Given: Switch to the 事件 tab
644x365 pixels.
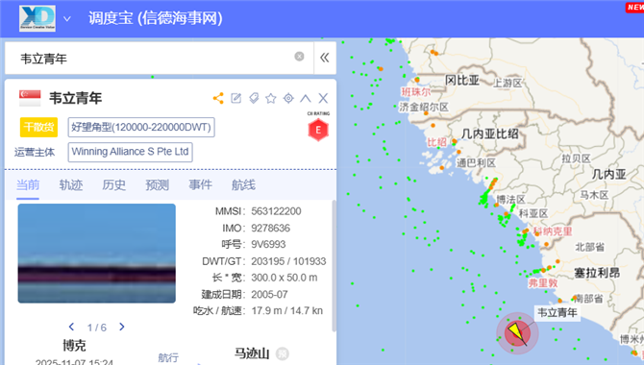Looking at the screenshot, I should [x=201, y=185].
